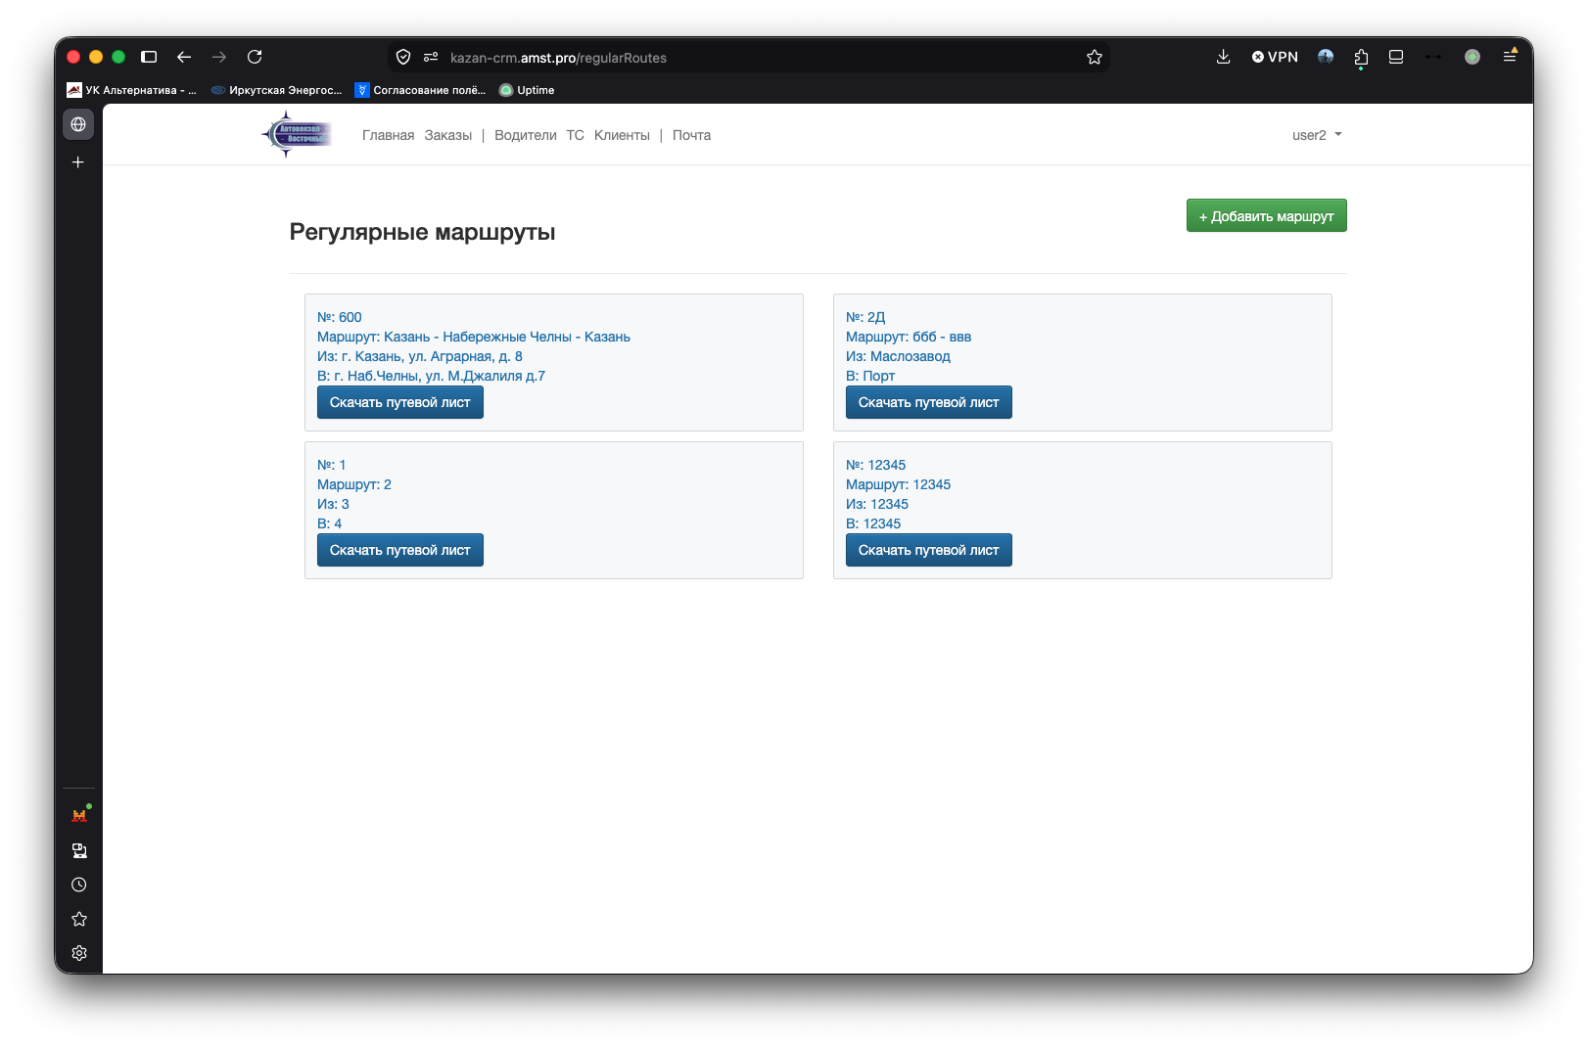The width and height of the screenshot is (1588, 1046).
Task: Open the profile avatar icon in toolbar
Action: 1472,57
